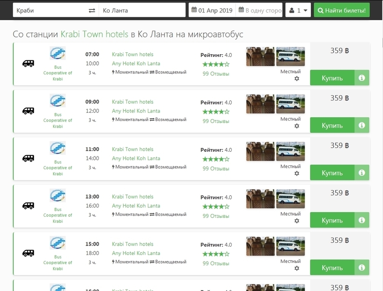Screen dimensions: 383x291
Task: Click Купить for the 07:00 departure
Action: point(332,78)
